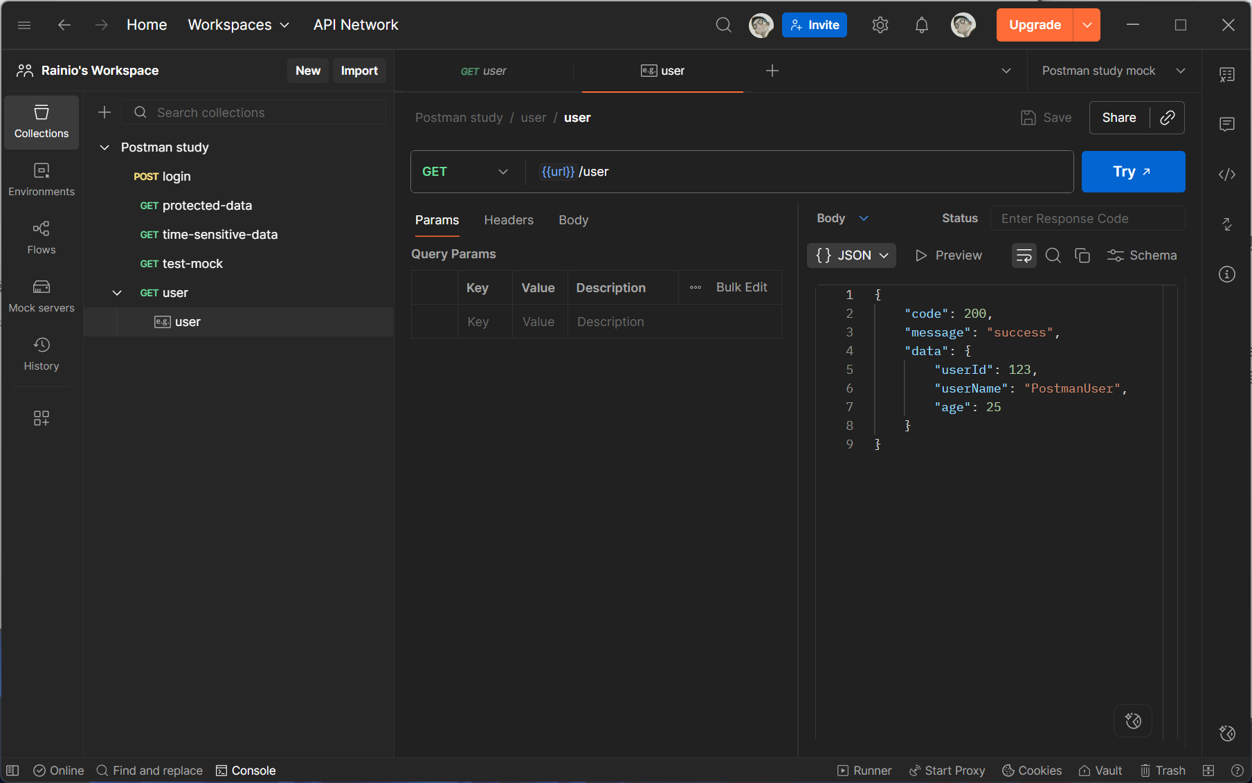Open the info icon in right sidebar
The width and height of the screenshot is (1252, 783).
[1227, 274]
